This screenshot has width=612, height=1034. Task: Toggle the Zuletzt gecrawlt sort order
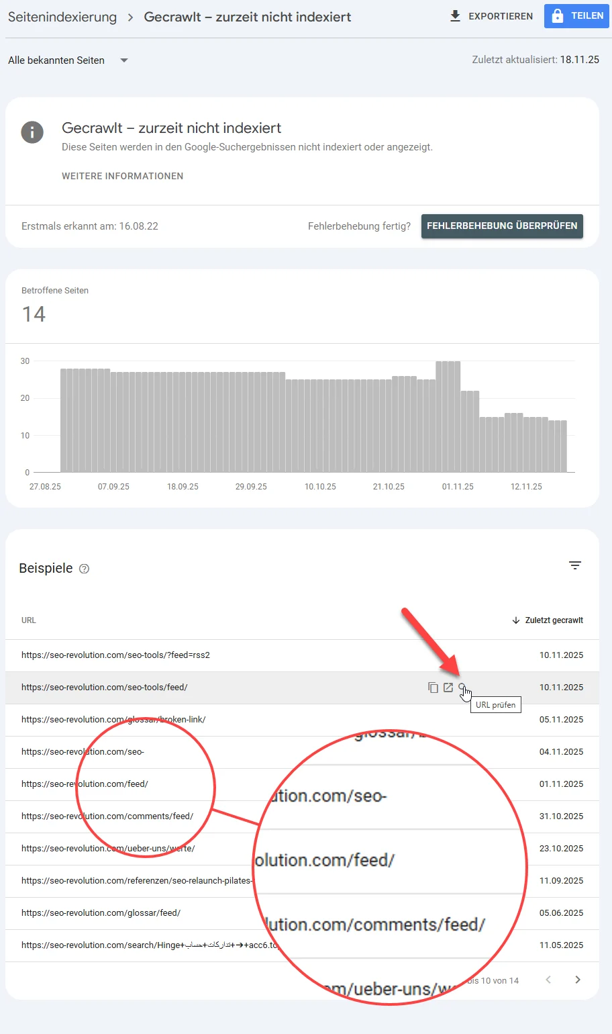[554, 620]
